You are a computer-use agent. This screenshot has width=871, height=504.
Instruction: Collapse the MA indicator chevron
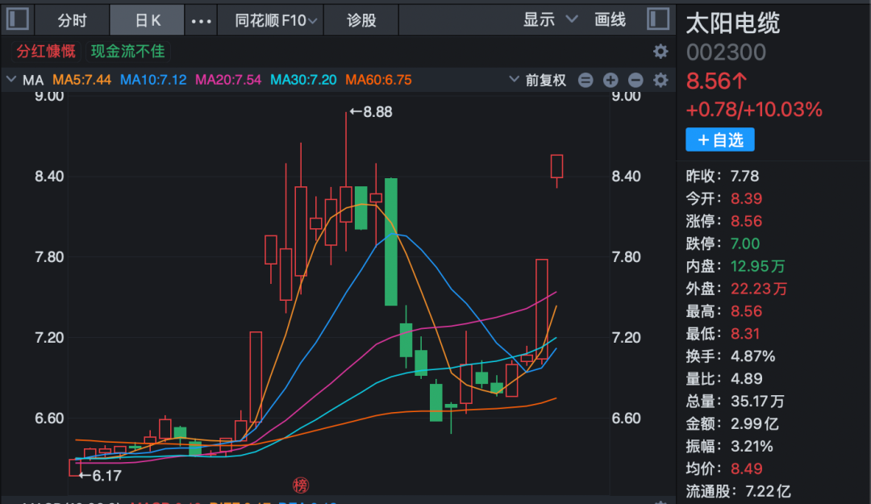pos(11,80)
